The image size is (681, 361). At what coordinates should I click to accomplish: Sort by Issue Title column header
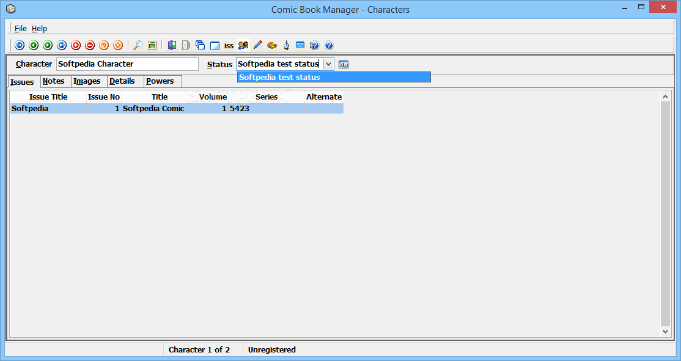coord(48,97)
